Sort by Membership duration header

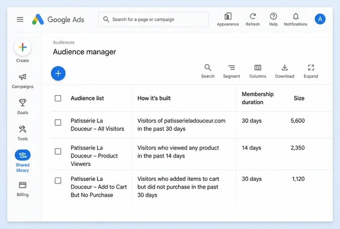tap(258, 98)
